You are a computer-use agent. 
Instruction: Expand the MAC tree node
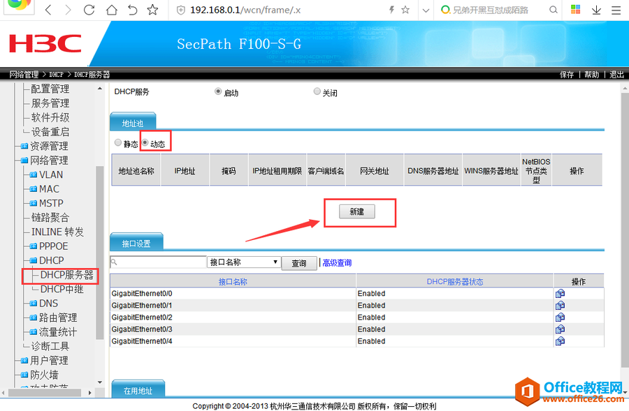coord(34,189)
